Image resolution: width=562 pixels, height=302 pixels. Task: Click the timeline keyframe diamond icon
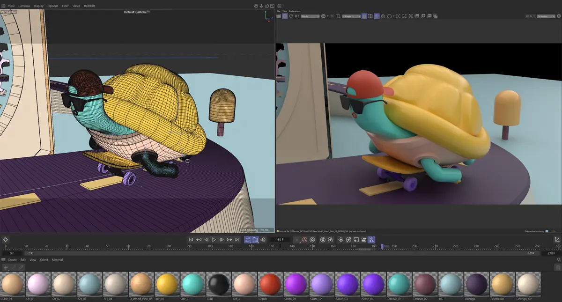[x=6, y=240]
